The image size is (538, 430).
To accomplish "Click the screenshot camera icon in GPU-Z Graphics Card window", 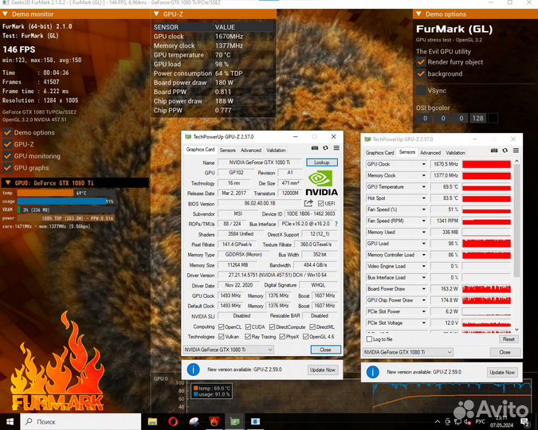I will pyautogui.click(x=314, y=148).
